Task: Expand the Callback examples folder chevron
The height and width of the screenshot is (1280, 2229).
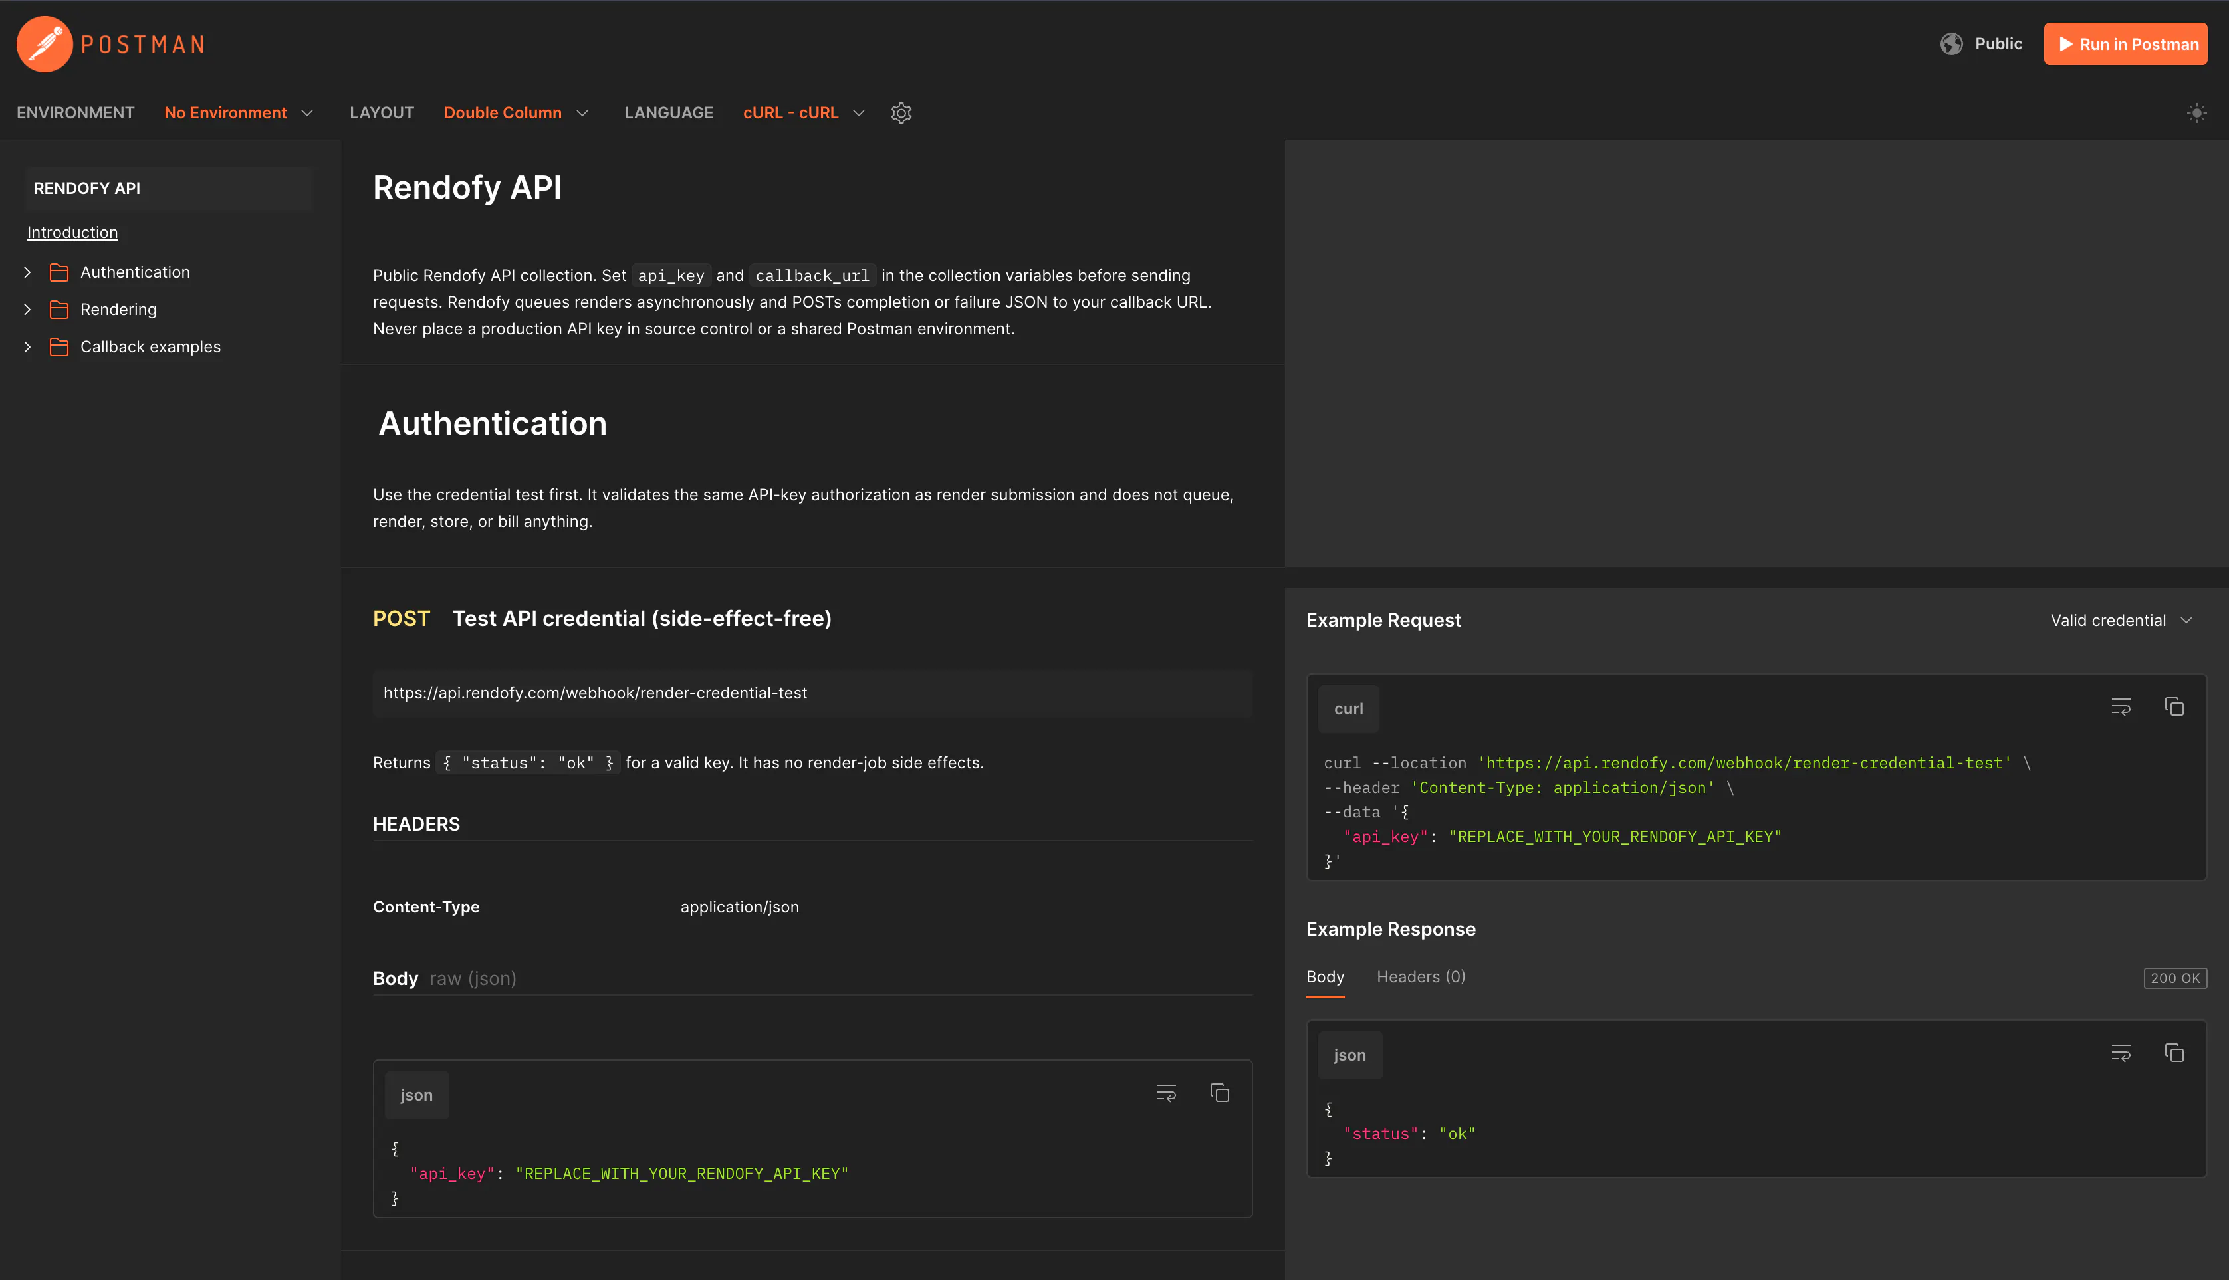Action: [x=27, y=348]
